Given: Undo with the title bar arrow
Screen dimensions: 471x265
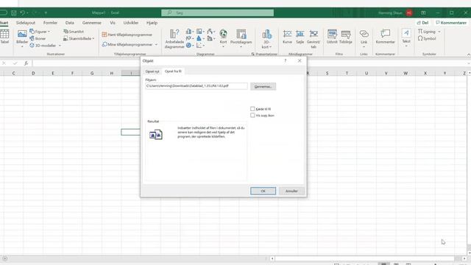Looking at the screenshot, I should point(23,13).
